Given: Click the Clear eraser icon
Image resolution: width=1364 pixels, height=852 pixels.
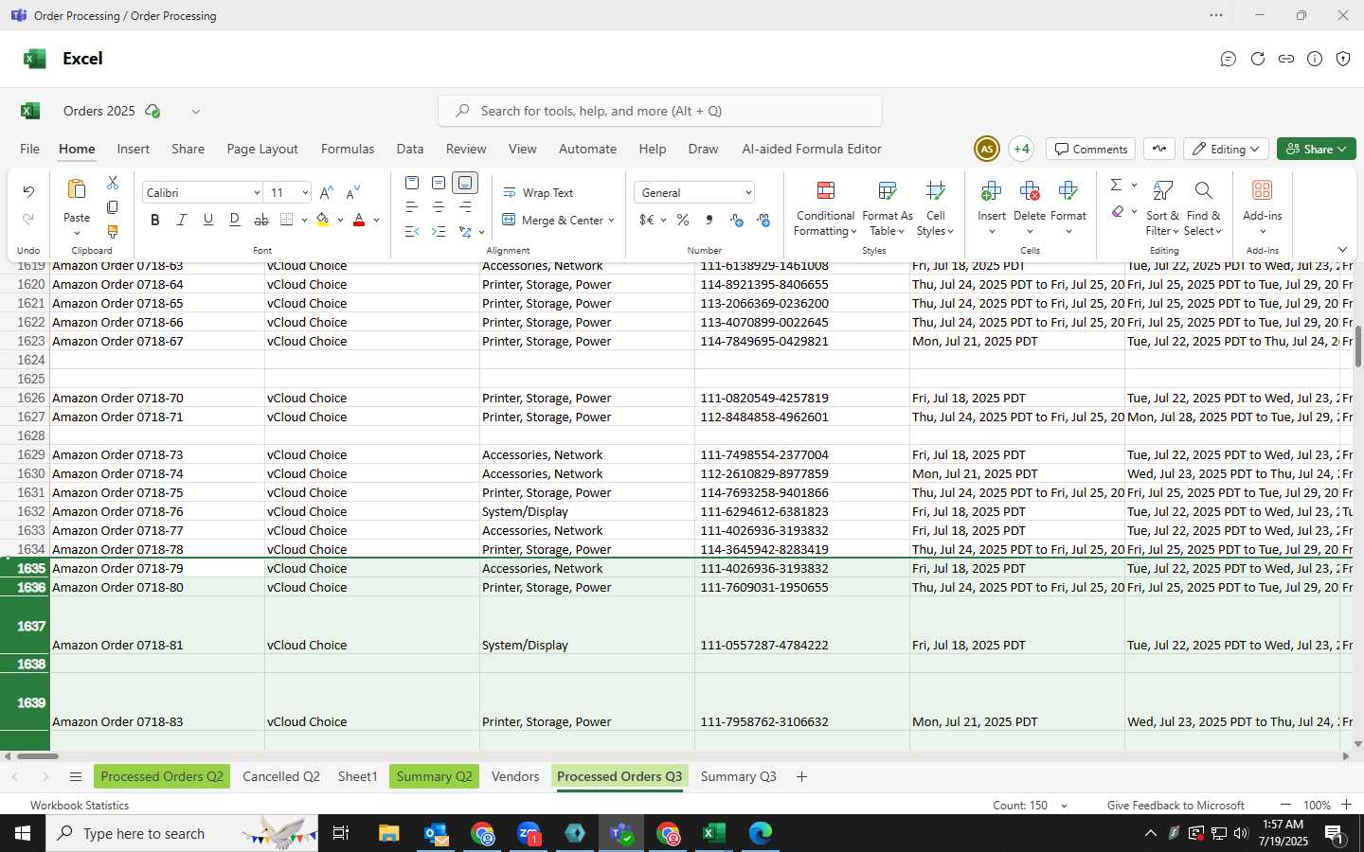Looking at the screenshot, I should click(x=1118, y=211).
